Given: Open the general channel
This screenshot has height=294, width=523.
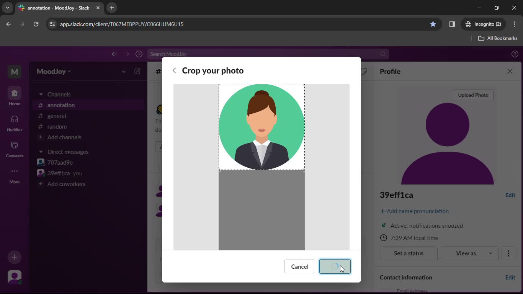Looking at the screenshot, I should click(88, 116).
